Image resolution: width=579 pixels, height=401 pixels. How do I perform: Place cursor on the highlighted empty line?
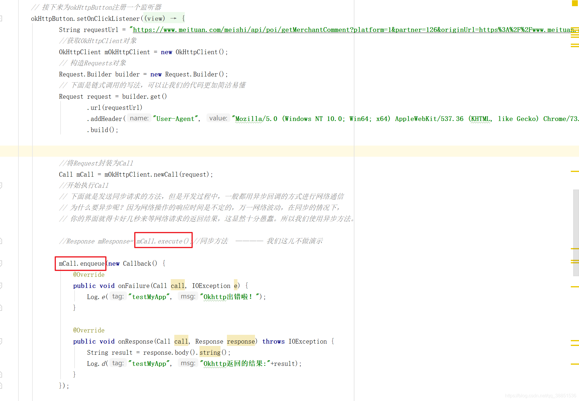point(175,151)
